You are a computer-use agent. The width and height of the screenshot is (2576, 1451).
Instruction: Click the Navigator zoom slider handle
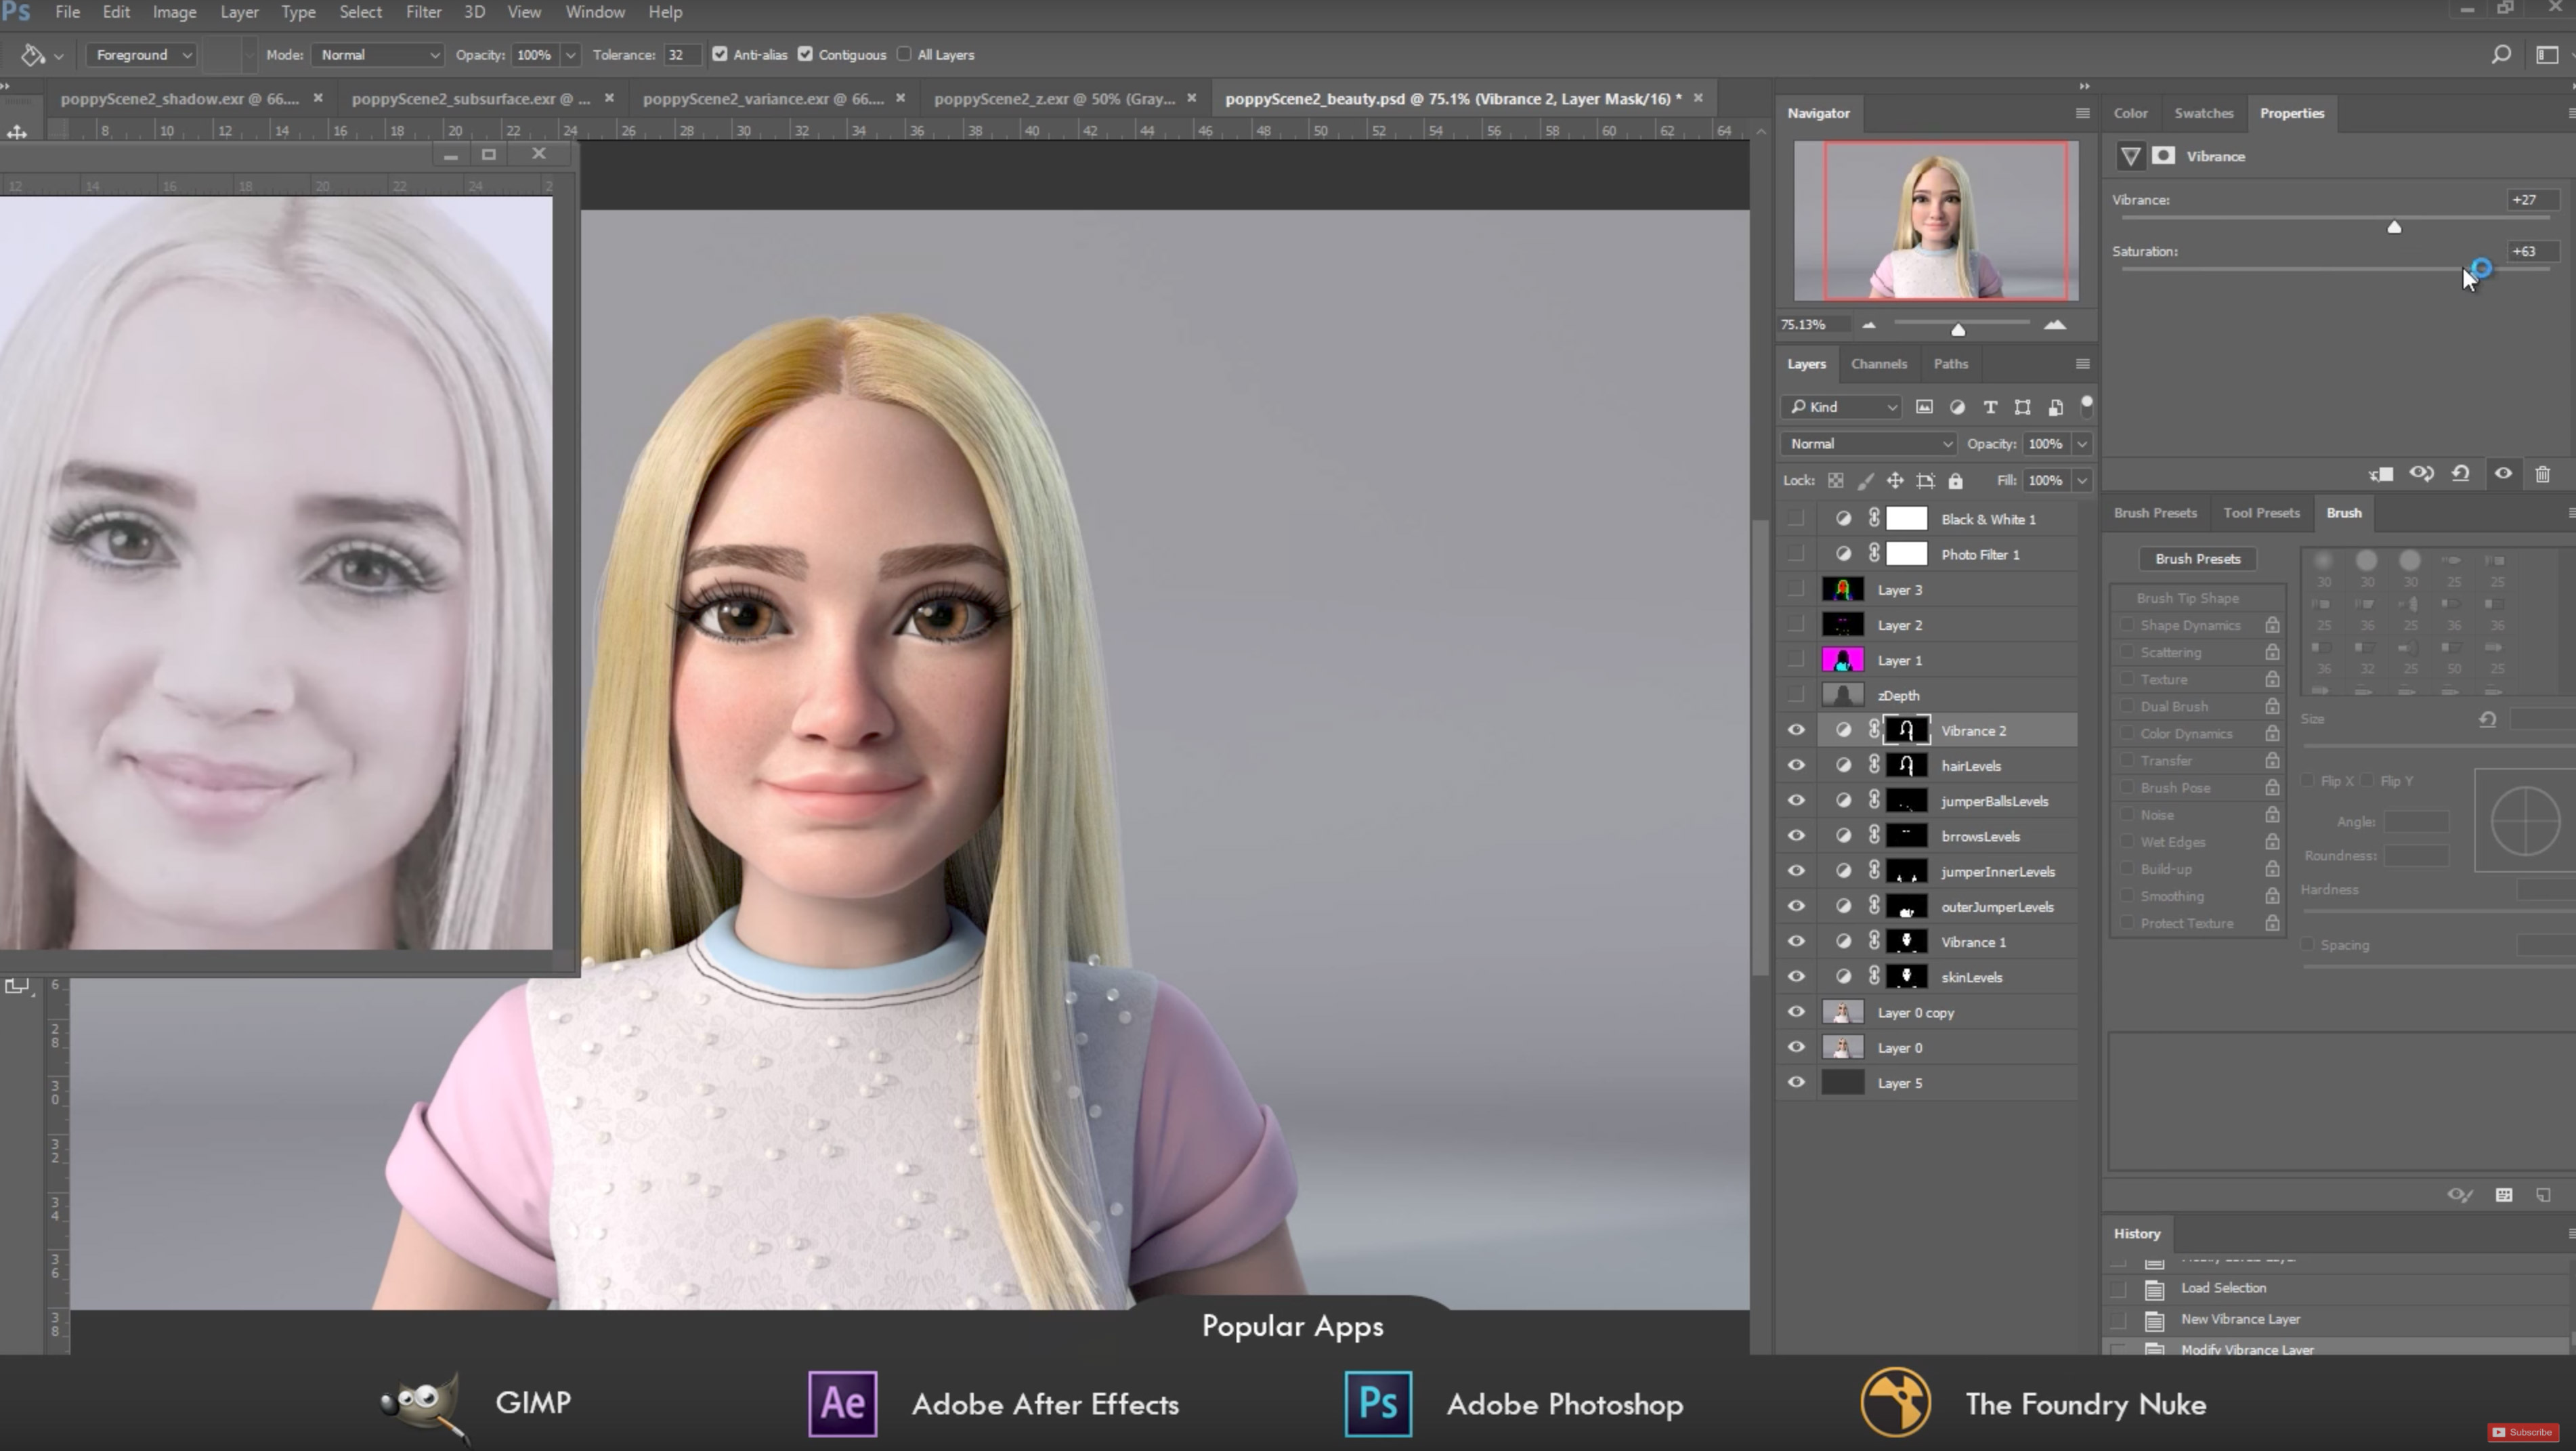[1958, 329]
